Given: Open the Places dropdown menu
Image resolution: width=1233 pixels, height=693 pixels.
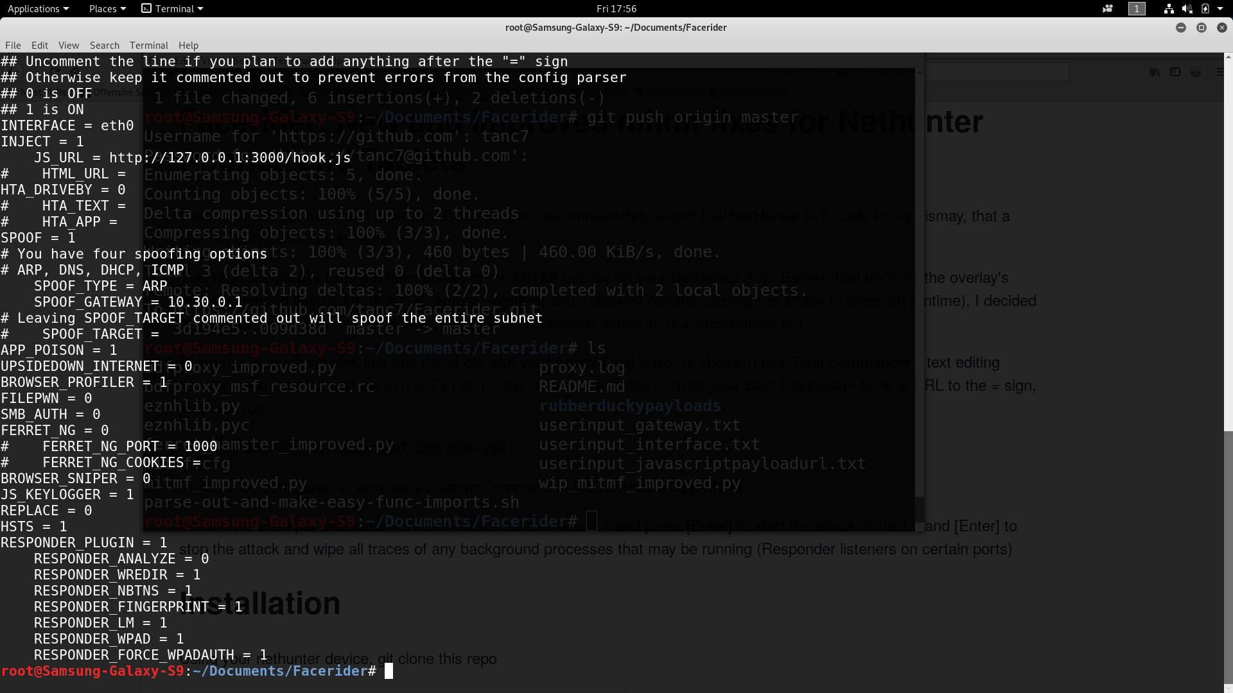Looking at the screenshot, I should pyautogui.click(x=107, y=8).
